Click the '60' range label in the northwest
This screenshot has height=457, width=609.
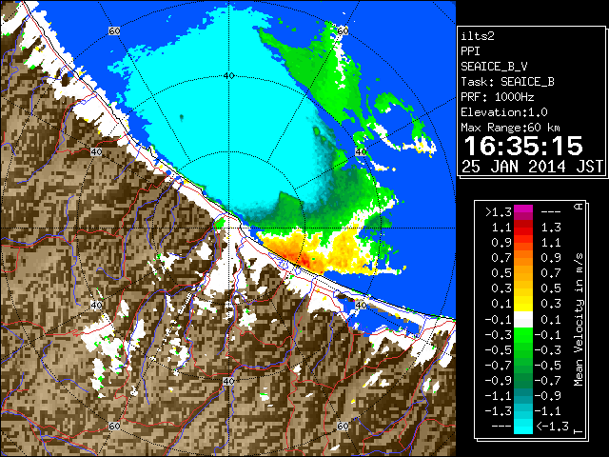[114, 30]
